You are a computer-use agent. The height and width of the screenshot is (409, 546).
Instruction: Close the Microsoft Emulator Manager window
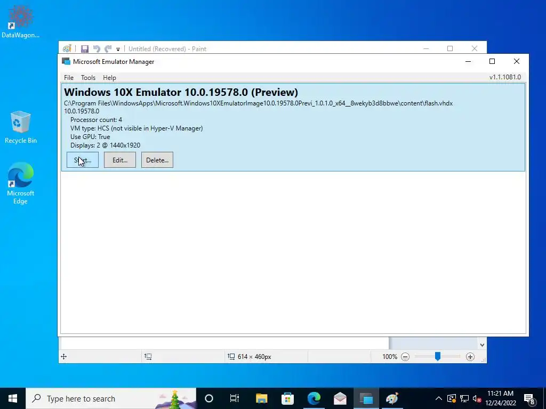516,62
